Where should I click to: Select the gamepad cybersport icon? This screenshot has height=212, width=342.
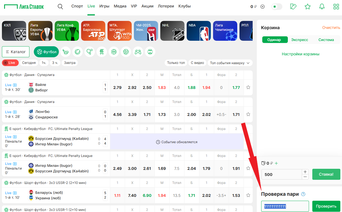coord(138,52)
